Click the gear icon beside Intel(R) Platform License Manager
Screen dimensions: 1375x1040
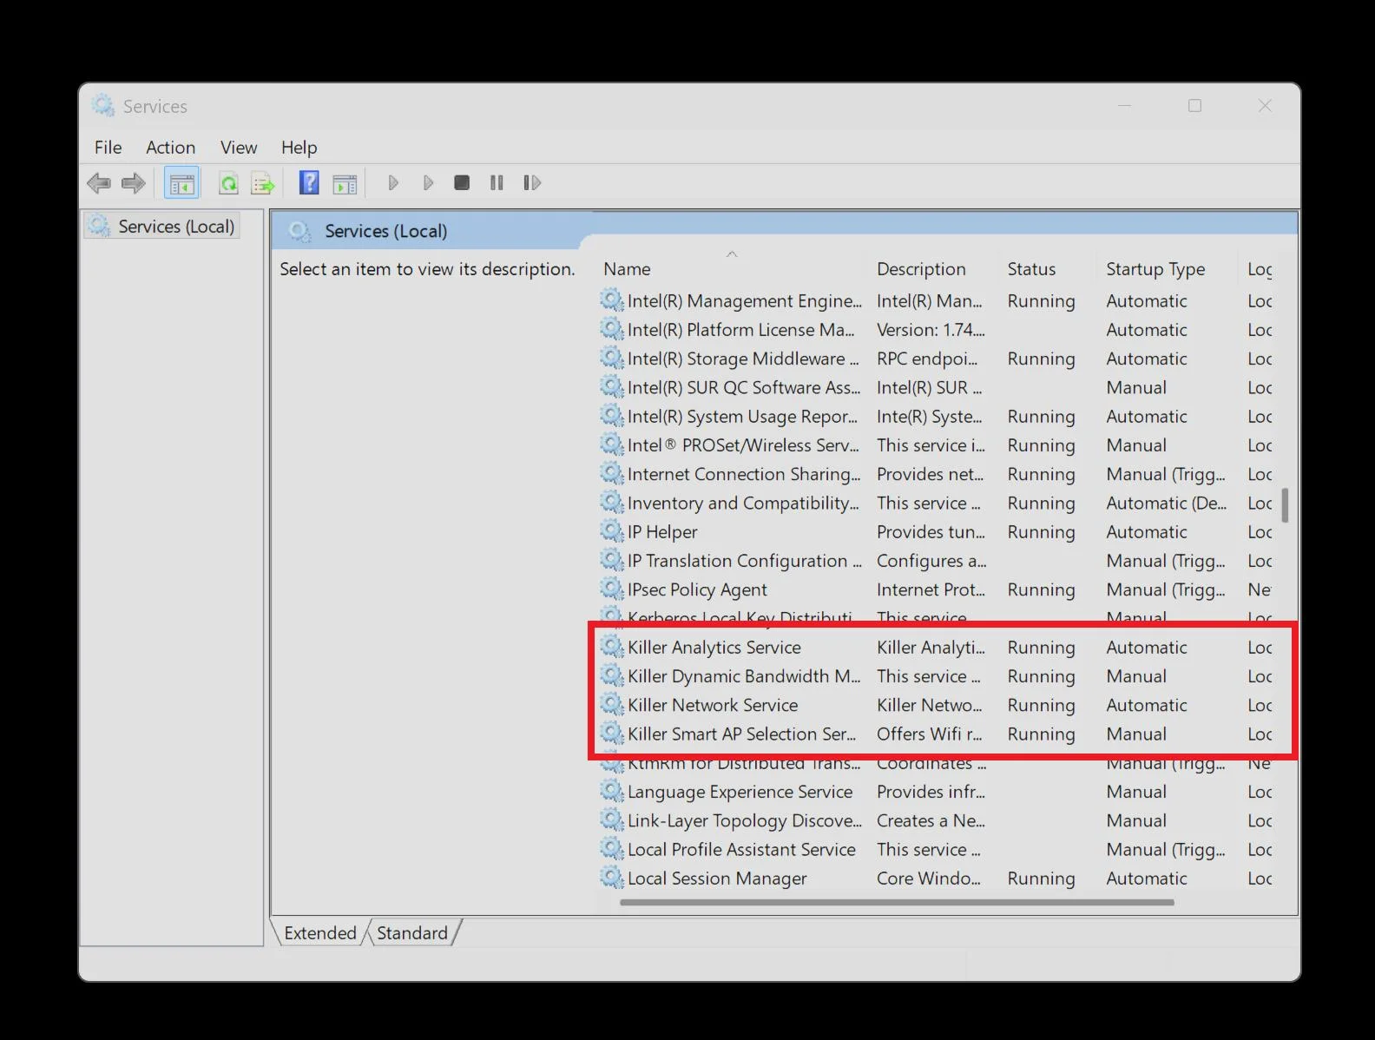[x=612, y=329]
